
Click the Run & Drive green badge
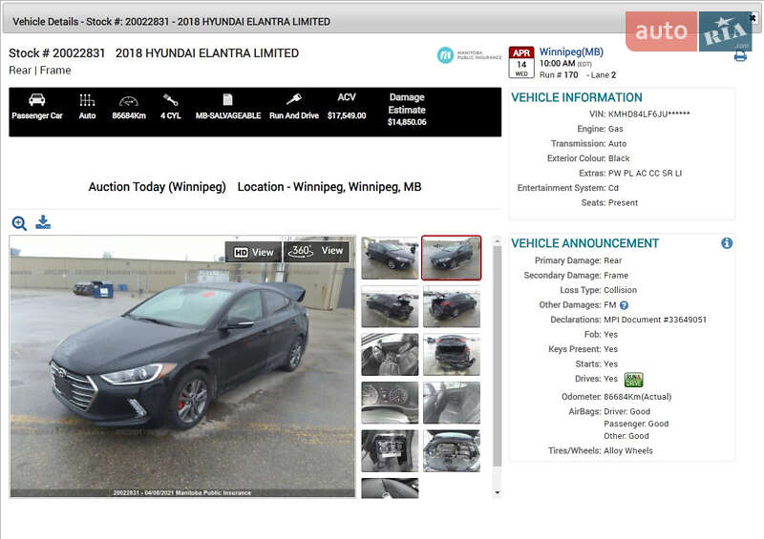(634, 379)
